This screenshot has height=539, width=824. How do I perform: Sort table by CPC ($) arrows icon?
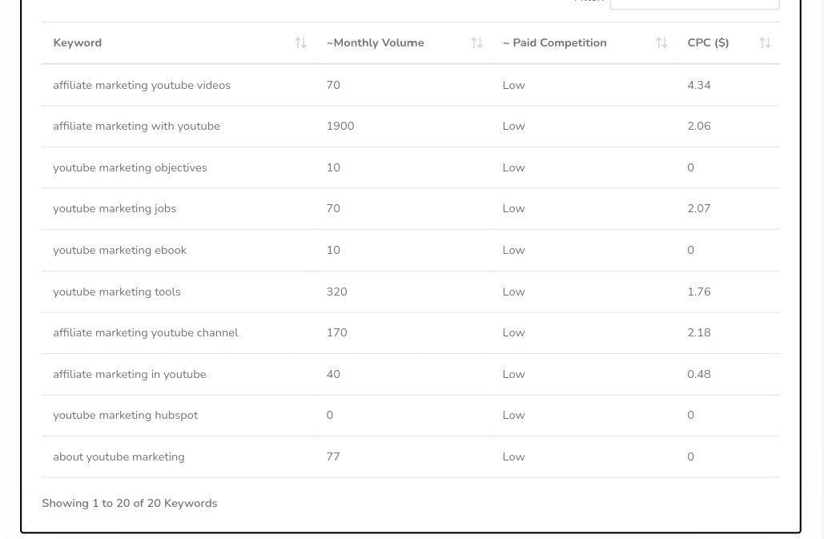click(x=765, y=43)
